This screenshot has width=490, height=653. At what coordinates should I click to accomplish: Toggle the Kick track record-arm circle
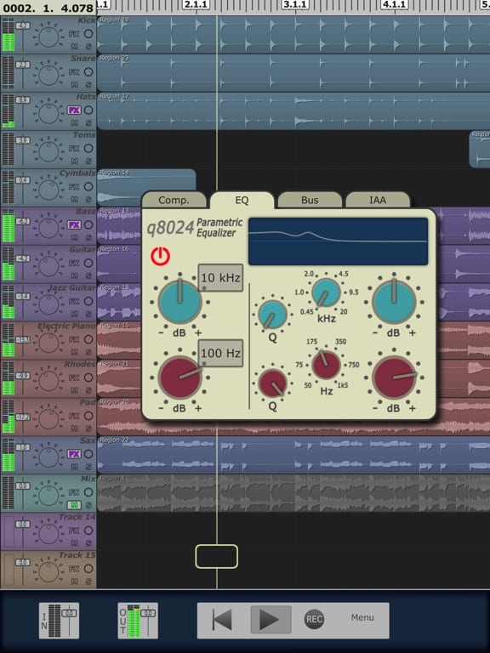point(88,34)
